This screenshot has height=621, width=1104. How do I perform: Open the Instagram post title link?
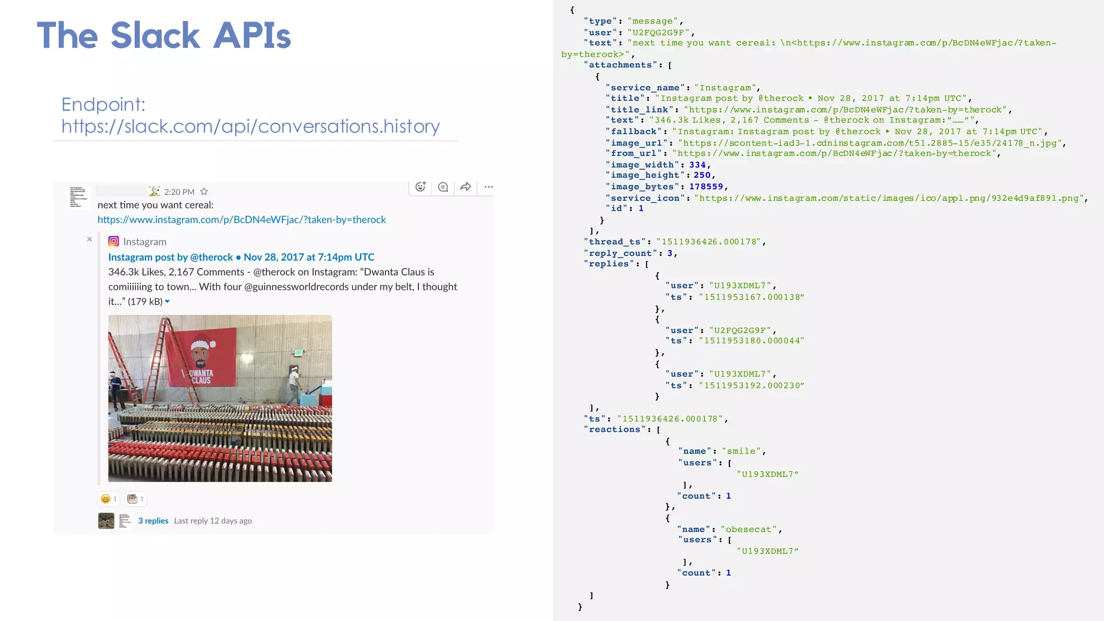[x=241, y=257]
